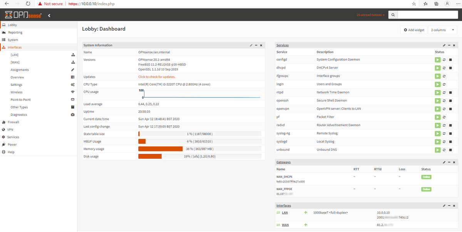Edit the Gateways widget
Screen dimensions: 462x232
click(444, 162)
